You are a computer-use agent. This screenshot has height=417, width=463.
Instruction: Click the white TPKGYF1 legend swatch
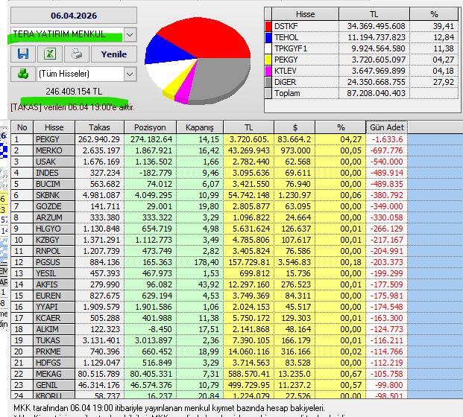(268, 48)
